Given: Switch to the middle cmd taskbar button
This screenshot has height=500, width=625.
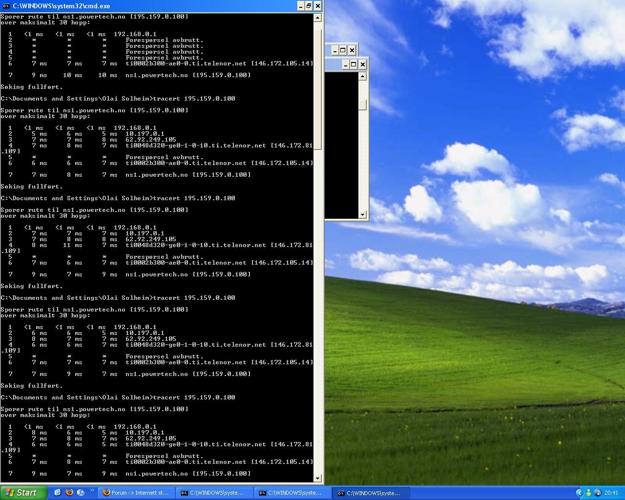Looking at the screenshot, I should click(x=293, y=493).
